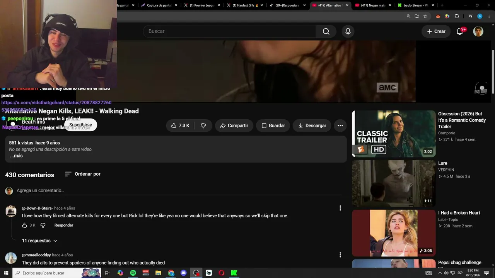Open the I Had a Broken Heart thumbnail
495x278 pixels.
[394, 233]
